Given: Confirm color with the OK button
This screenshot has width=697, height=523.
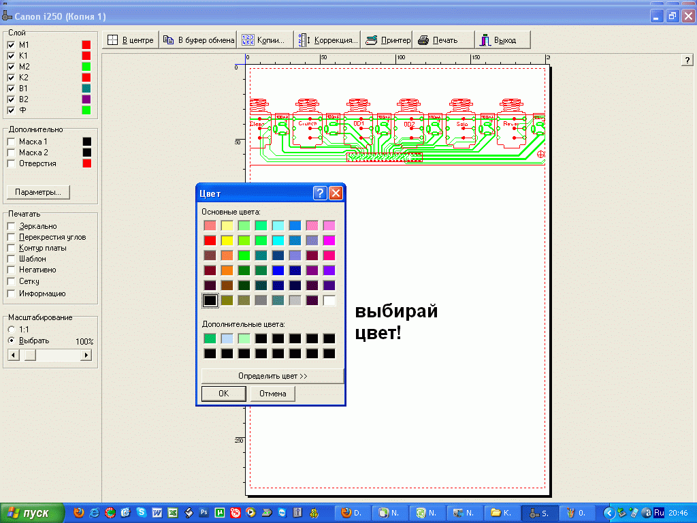Looking at the screenshot, I should coord(223,394).
